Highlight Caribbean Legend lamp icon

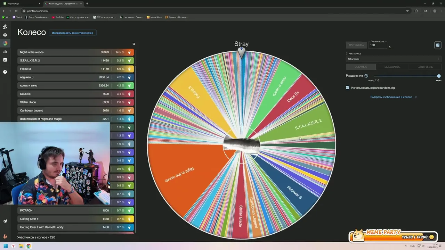pos(129,110)
